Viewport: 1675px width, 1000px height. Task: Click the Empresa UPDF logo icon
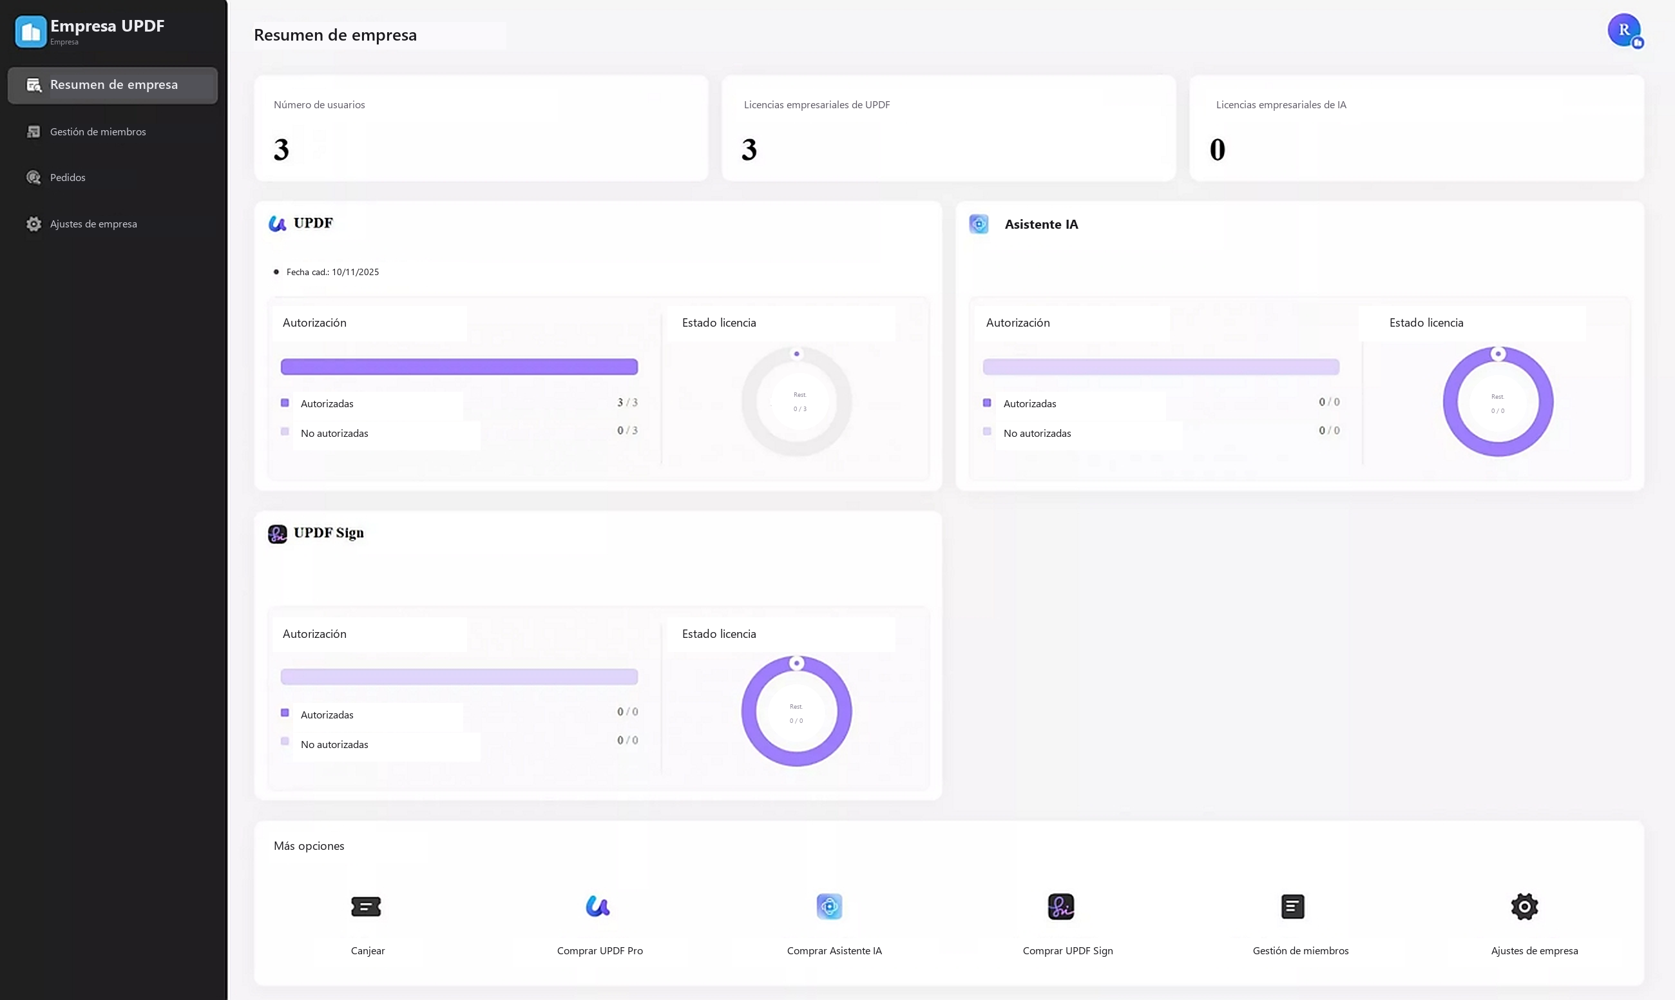pyautogui.click(x=30, y=32)
